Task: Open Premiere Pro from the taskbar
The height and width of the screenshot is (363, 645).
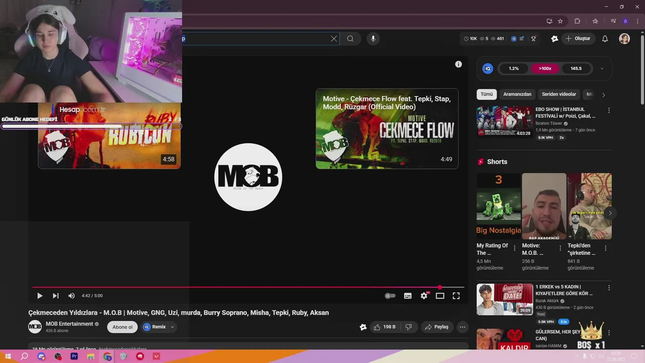Action: click(74, 356)
